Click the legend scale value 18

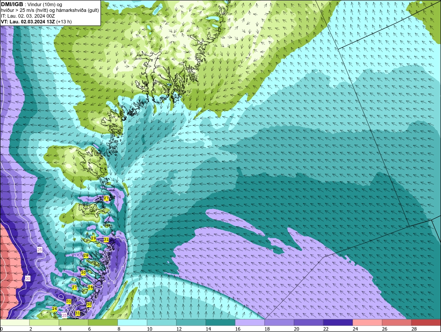coord(267,329)
